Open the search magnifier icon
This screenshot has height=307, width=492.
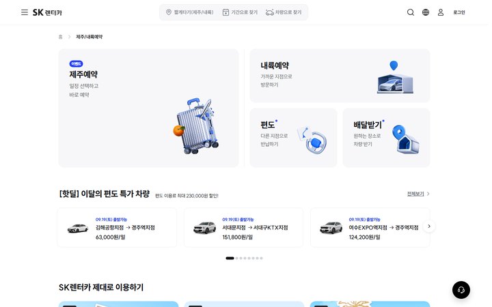click(x=411, y=12)
